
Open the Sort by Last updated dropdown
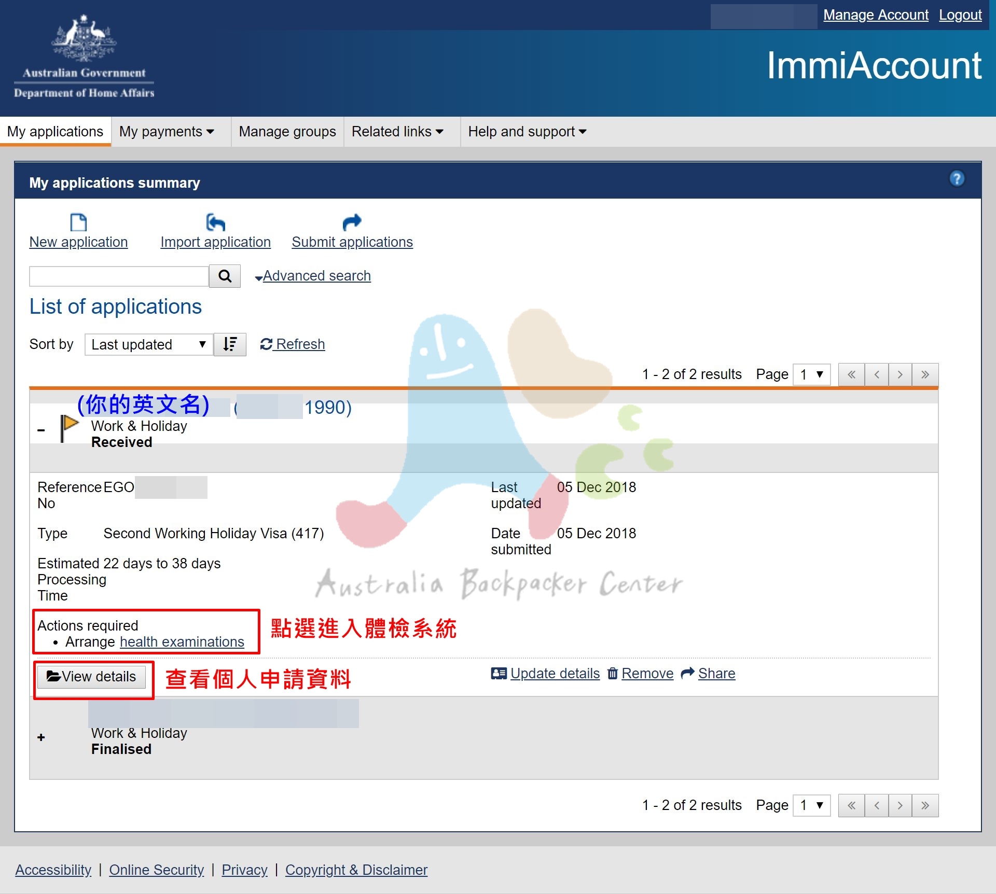click(149, 344)
